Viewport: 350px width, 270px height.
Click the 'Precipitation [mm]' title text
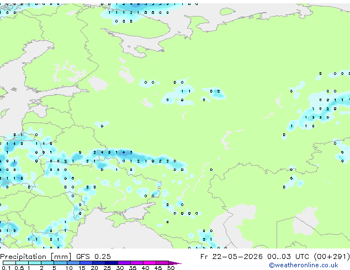(x=36, y=257)
